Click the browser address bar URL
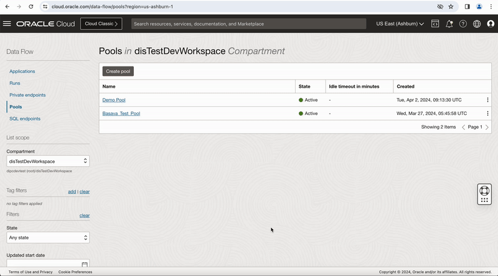This screenshot has width=498, height=276. (113, 6)
